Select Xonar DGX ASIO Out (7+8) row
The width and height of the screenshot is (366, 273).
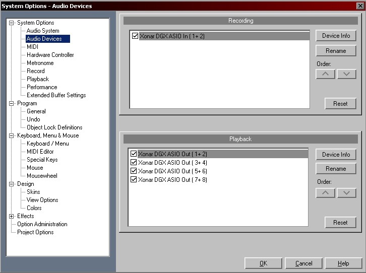click(218, 180)
